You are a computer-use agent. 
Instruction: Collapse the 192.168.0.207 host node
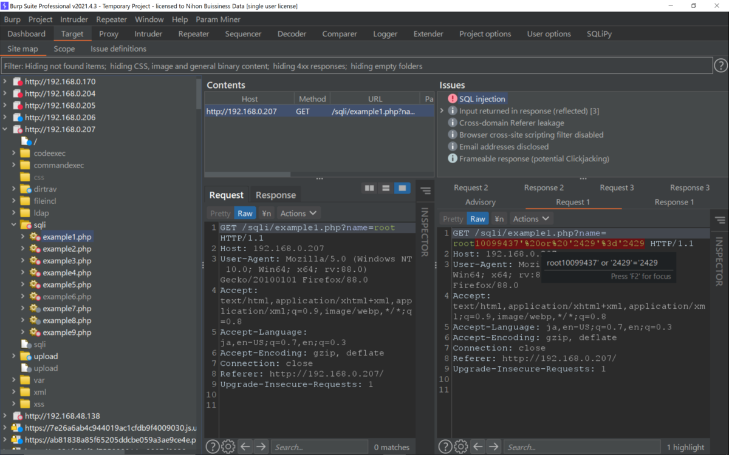point(5,129)
